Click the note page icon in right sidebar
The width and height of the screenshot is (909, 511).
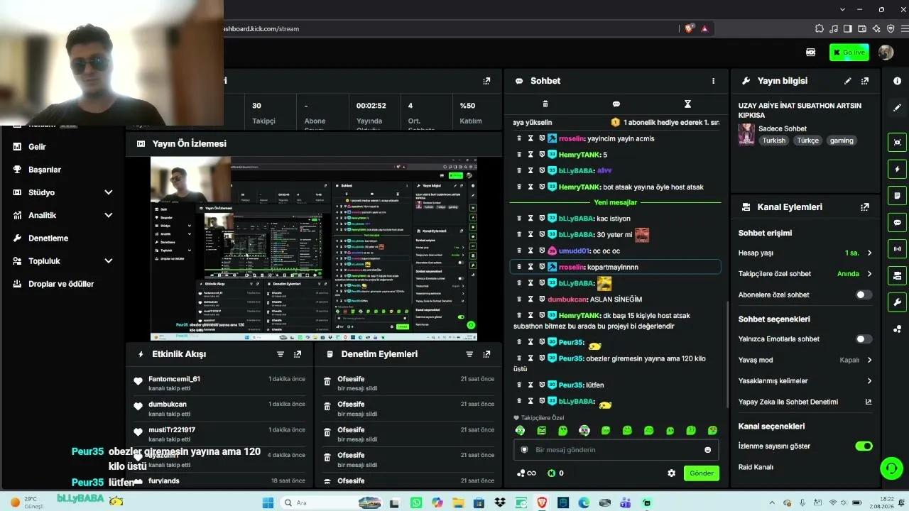898,195
